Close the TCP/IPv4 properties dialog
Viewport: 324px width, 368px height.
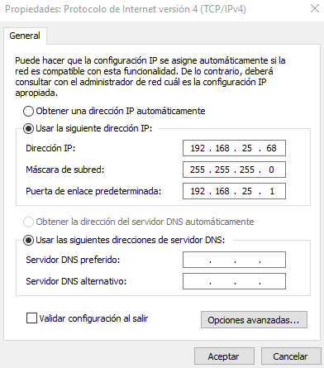(x=315, y=8)
